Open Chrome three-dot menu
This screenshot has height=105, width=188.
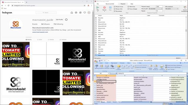(x=91, y=6)
